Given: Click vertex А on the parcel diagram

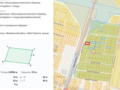Looking at the screenshot, I should 31,55.
